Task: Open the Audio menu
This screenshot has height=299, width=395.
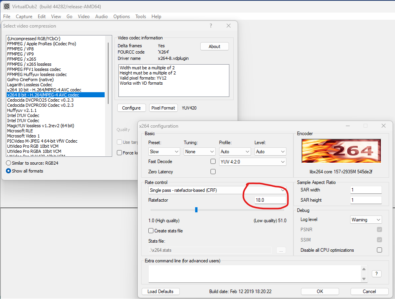Action: coord(101,17)
